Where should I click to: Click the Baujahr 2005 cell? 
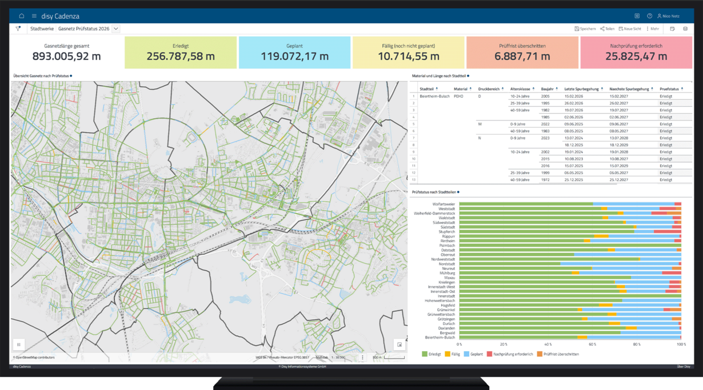pos(545,97)
